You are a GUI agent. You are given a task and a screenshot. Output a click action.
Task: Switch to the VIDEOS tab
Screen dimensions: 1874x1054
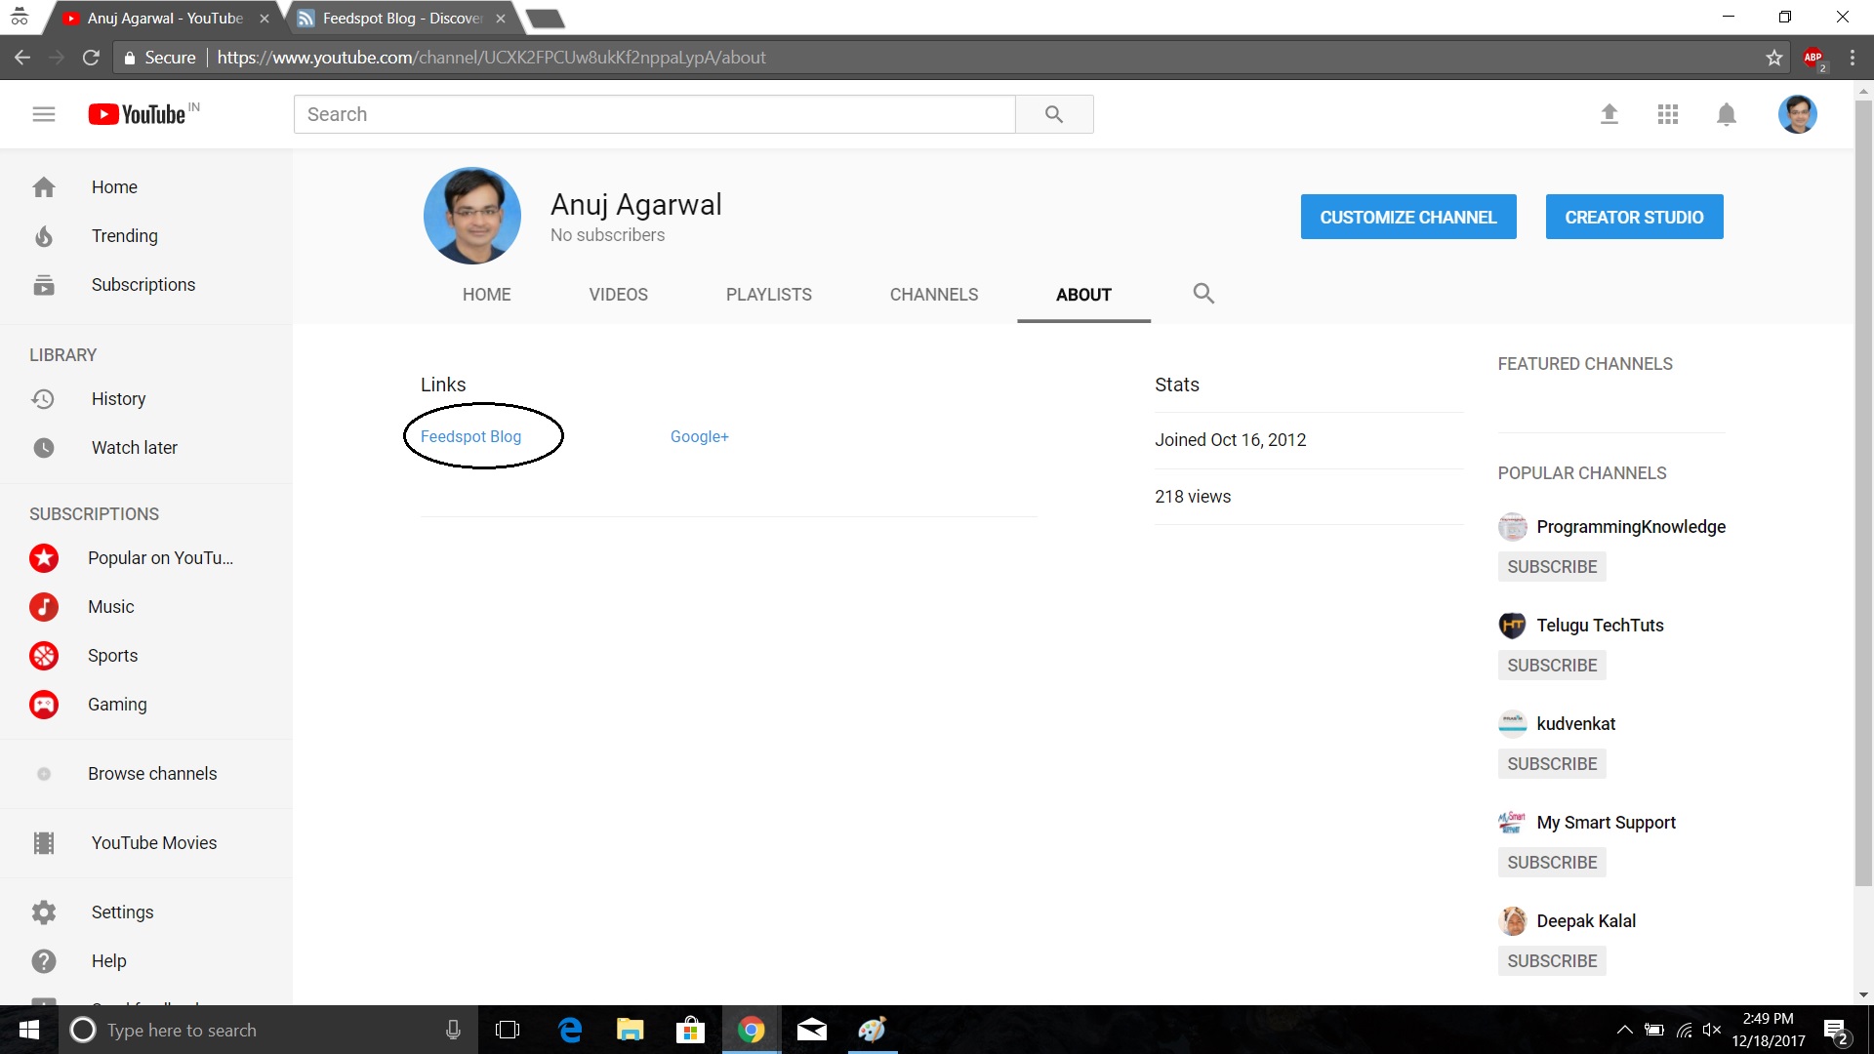[619, 295]
